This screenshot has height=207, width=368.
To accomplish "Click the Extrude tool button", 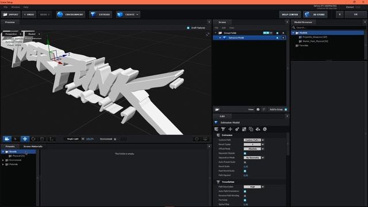I will pyautogui.click(x=101, y=14).
